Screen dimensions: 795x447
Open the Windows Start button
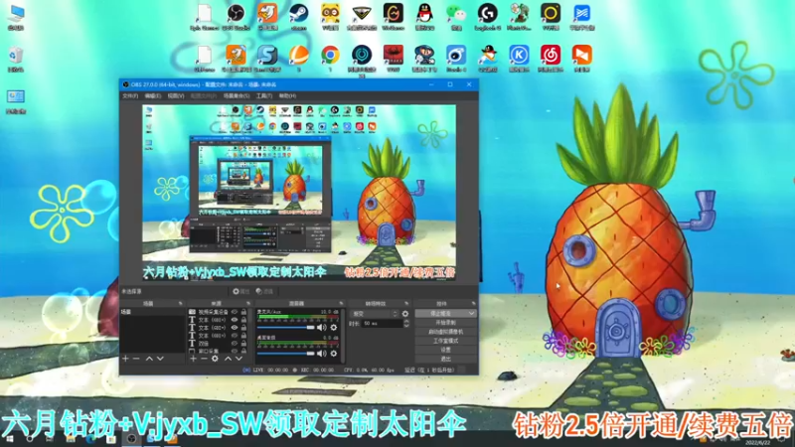tap(9, 439)
